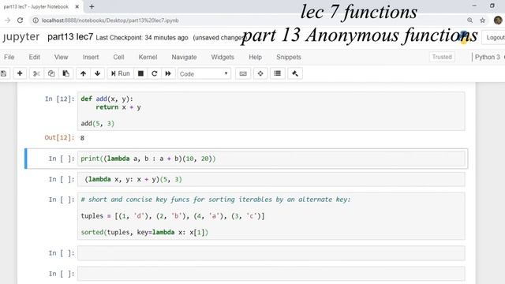
Task: Open the Help menu
Action: pos(255,57)
